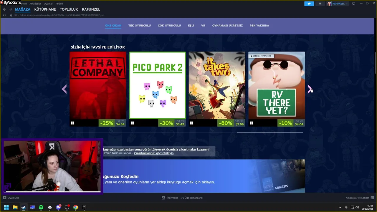Click the padlock icon beside the URL
377x212 pixels.
11,15
